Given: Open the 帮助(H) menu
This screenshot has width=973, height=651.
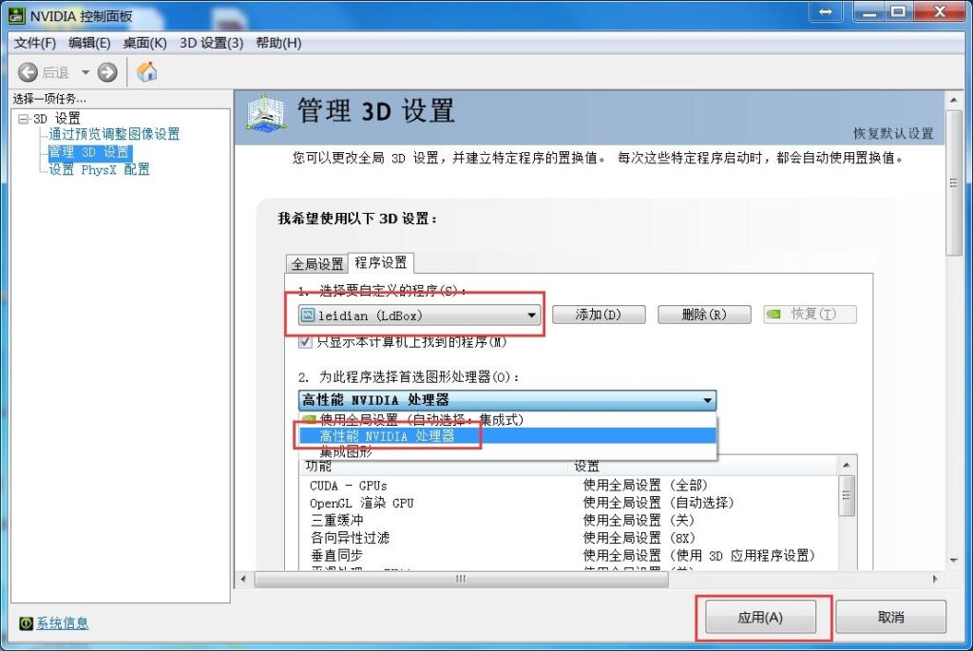Looking at the screenshot, I should tap(278, 43).
